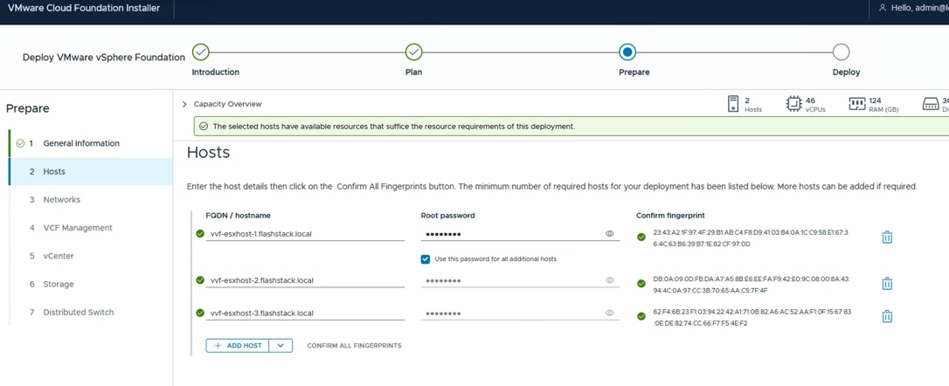
Task: Click green check left of vvf-esxhost-3 FQDN
Action: click(200, 313)
